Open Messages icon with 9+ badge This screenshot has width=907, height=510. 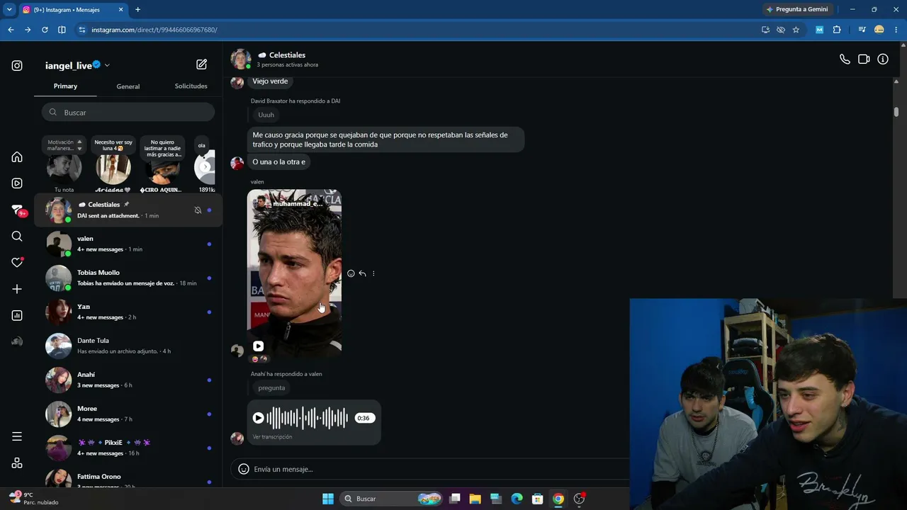pos(18,210)
